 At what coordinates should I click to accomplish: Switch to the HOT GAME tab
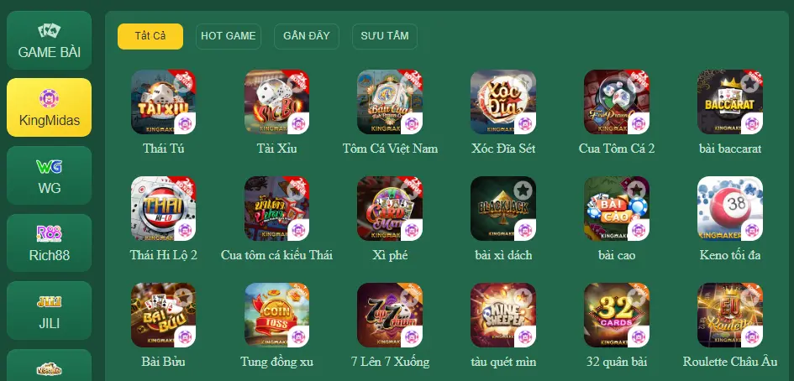pyautogui.click(x=229, y=36)
